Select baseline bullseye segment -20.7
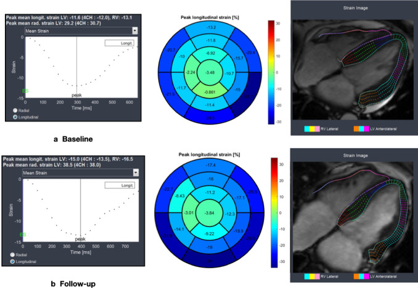Screen dimensions: 418x289 [171, 50]
